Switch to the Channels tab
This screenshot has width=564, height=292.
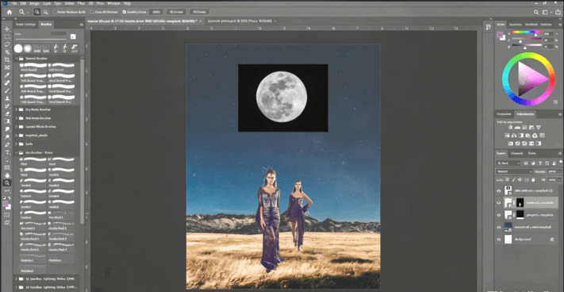pyautogui.click(x=517, y=153)
